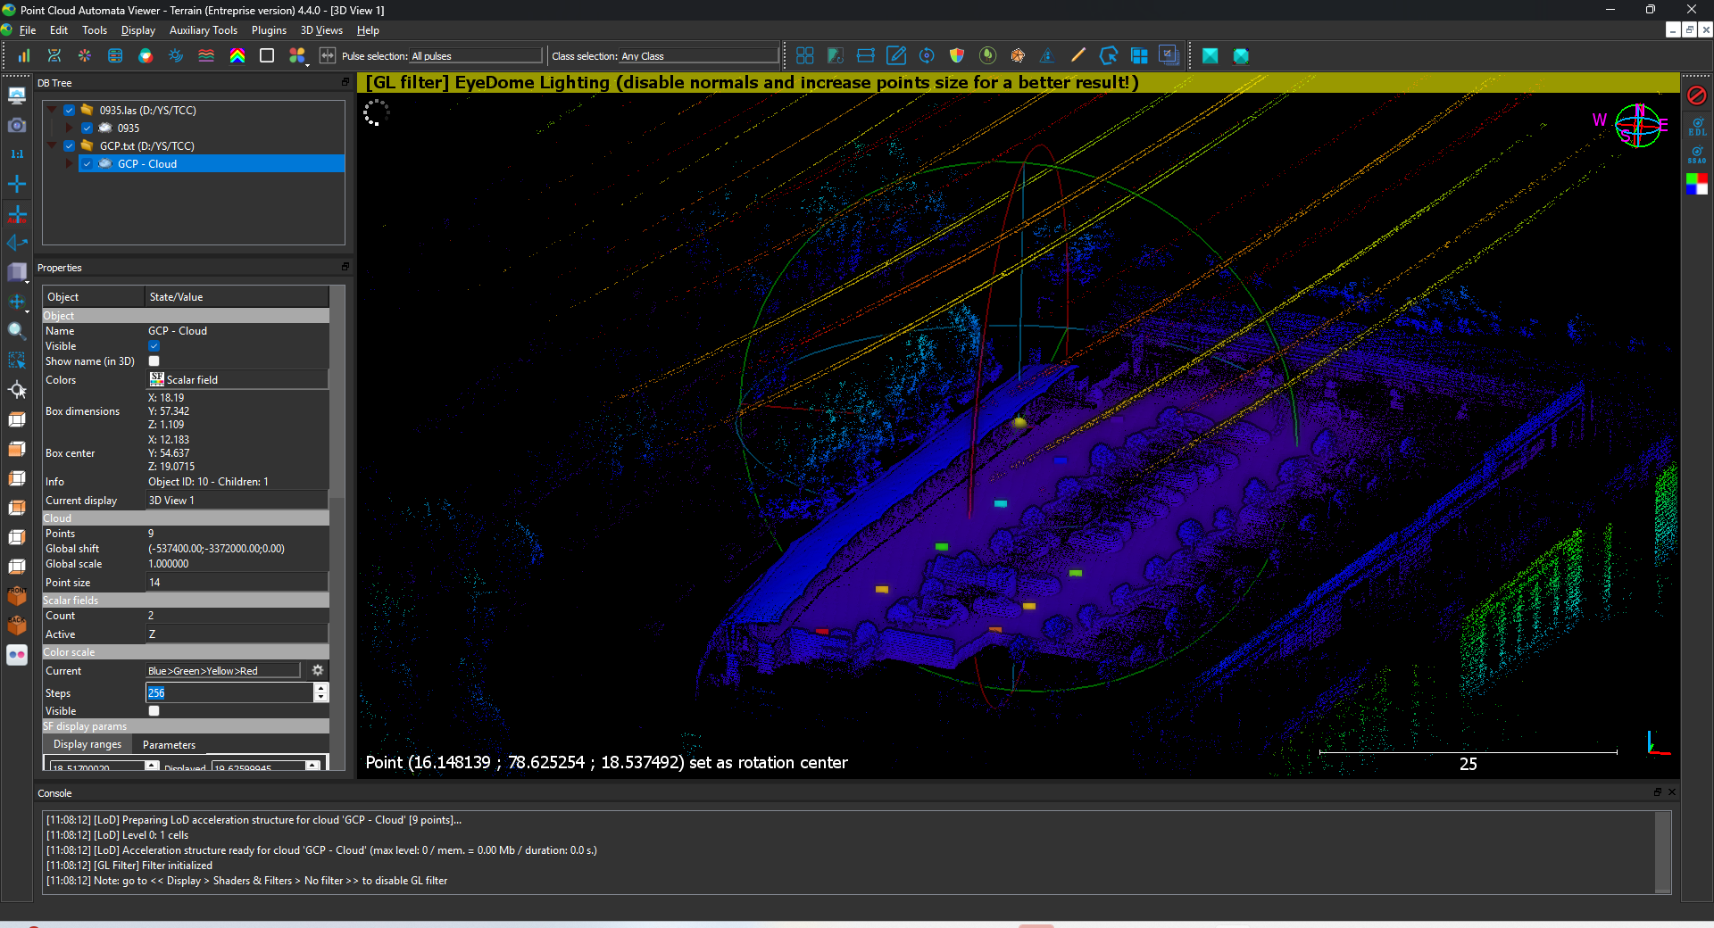
Task: Open the Blue>Green>Yellow>Red color scale dropdown
Action: (x=223, y=671)
